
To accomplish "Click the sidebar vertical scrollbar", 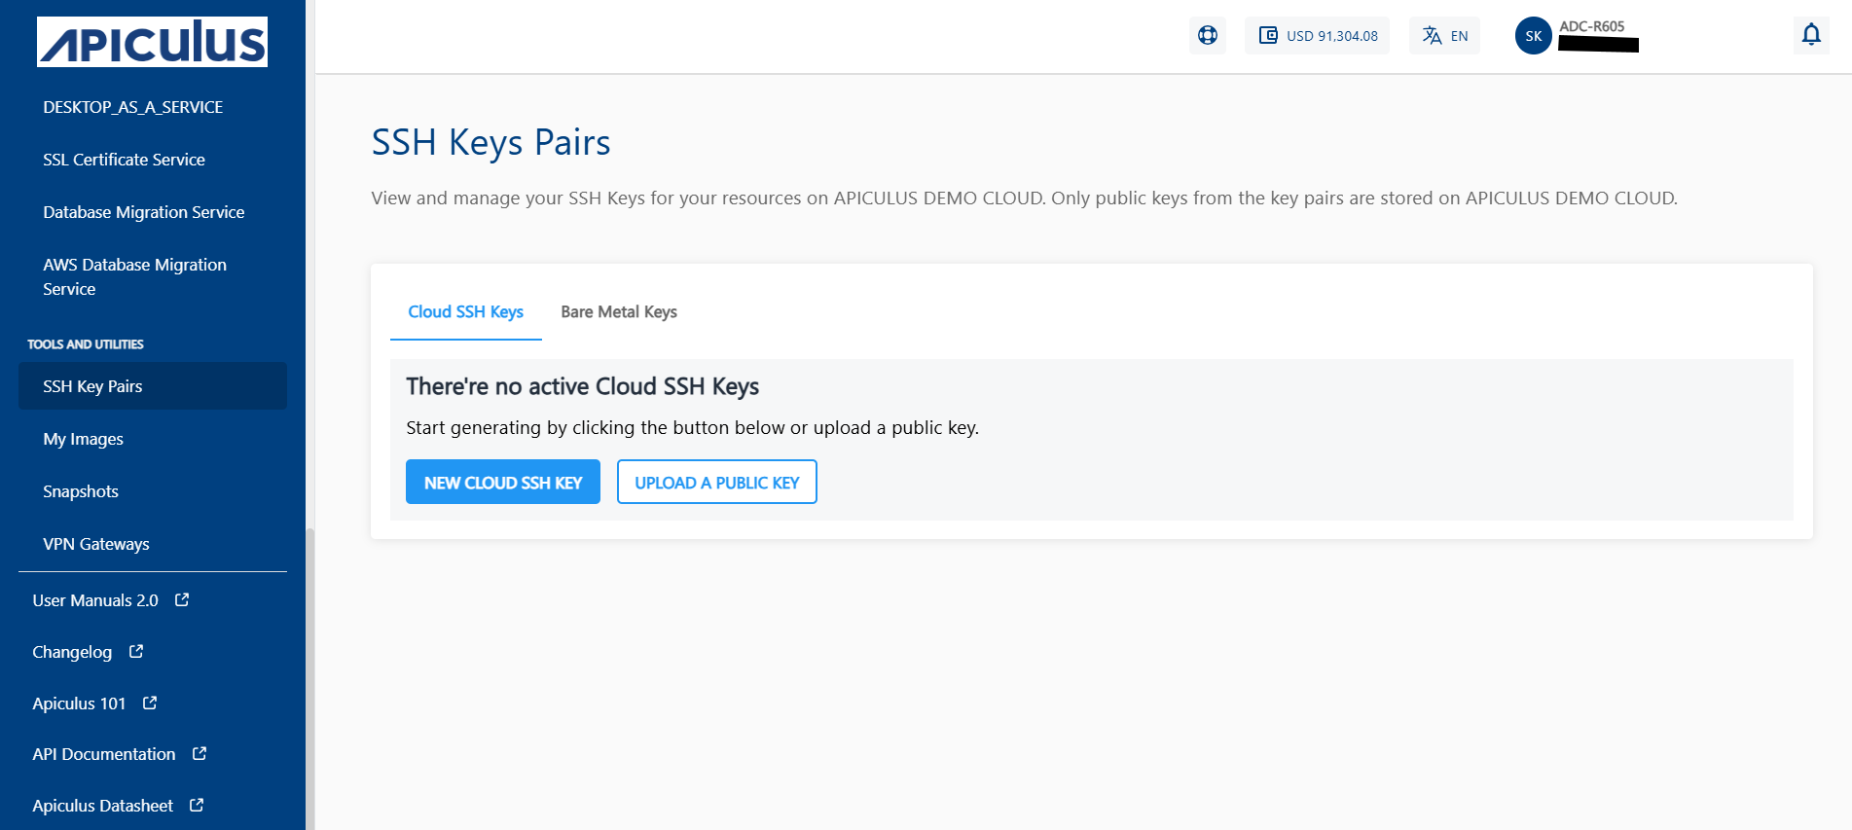I will (309, 678).
